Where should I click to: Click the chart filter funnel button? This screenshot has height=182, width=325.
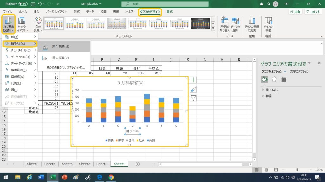click(193, 98)
